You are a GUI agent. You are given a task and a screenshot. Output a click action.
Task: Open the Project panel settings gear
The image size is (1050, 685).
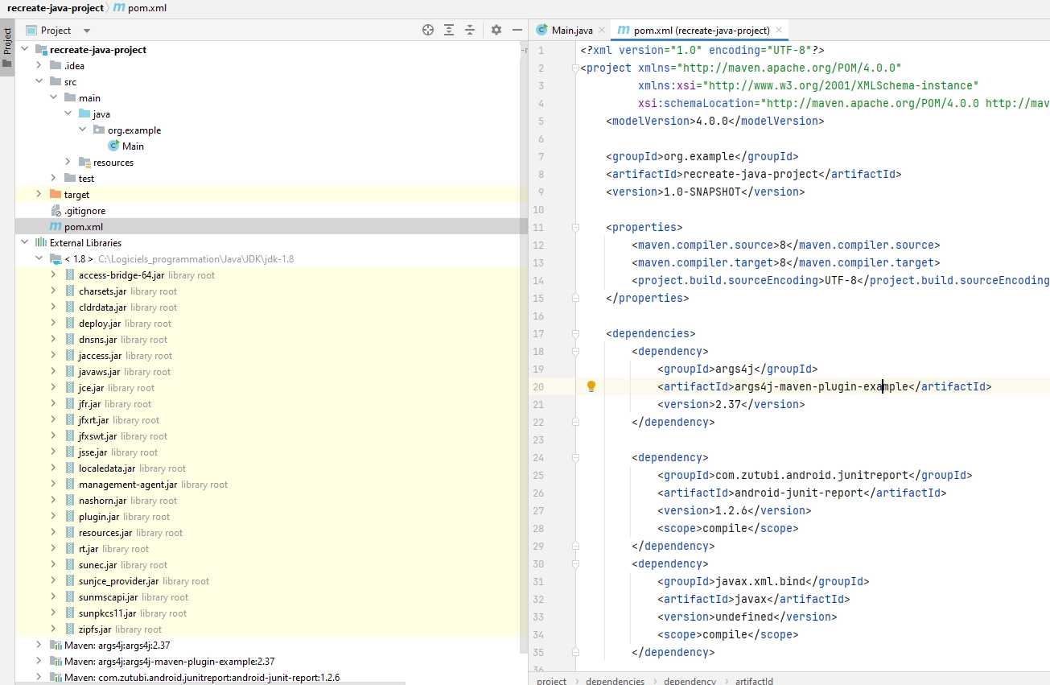(496, 30)
